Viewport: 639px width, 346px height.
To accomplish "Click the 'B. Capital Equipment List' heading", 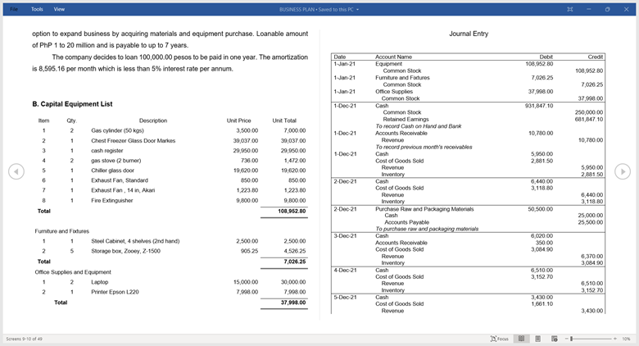I will [72, 104].
